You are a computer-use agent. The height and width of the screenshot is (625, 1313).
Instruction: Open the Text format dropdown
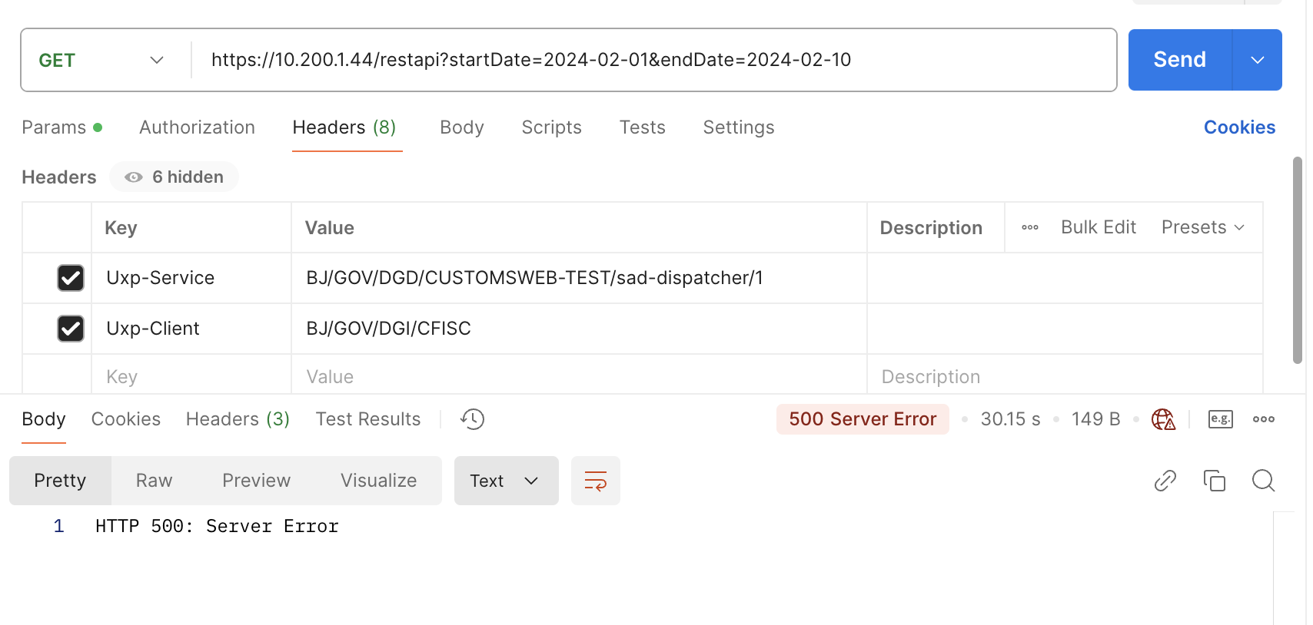click(505, 481)
